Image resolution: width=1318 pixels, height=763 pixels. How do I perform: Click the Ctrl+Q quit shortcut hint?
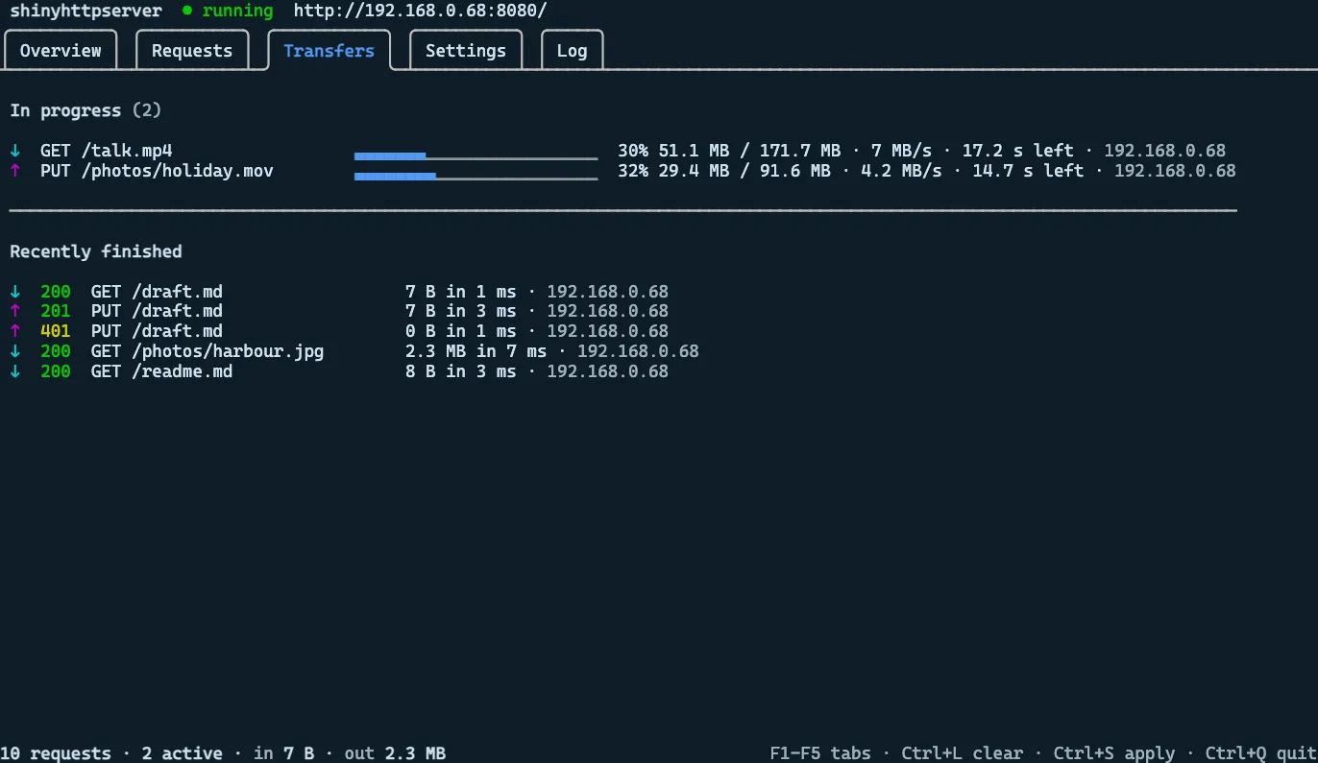(1260, 753)
